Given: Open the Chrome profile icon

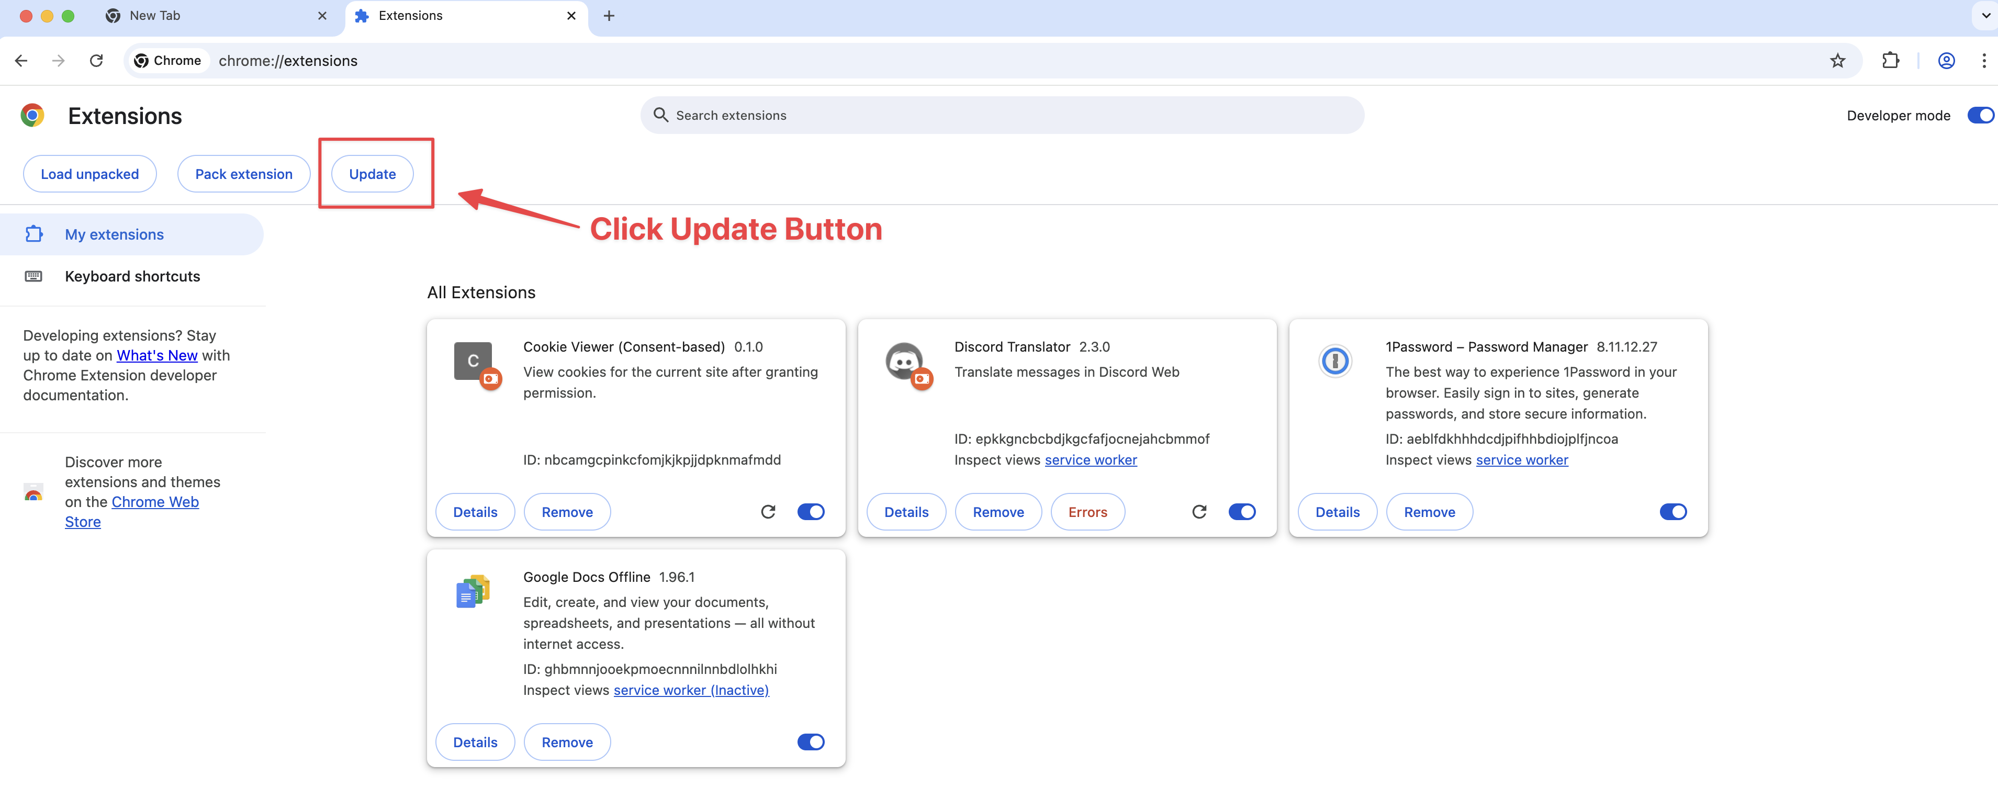Looking at the screenshot, I should point(1946,61).
